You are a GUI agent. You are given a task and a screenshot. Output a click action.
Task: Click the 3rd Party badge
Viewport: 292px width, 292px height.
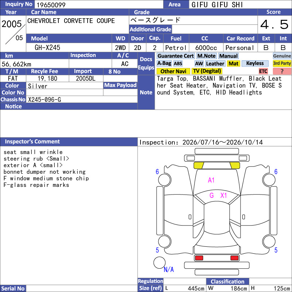(282, 64)
